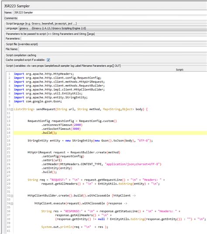207x234 pixels.
Task: Click line number 18 in the gutter
Action: click(x=8, y=140)
